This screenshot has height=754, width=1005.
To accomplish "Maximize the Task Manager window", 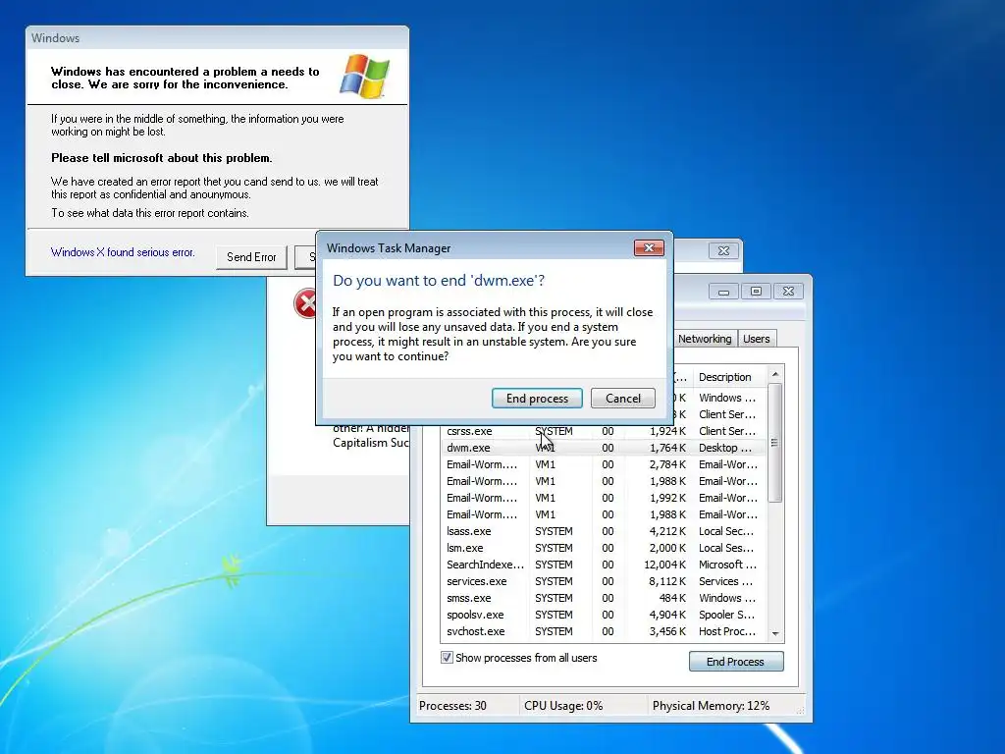I will tap(757, 292).
